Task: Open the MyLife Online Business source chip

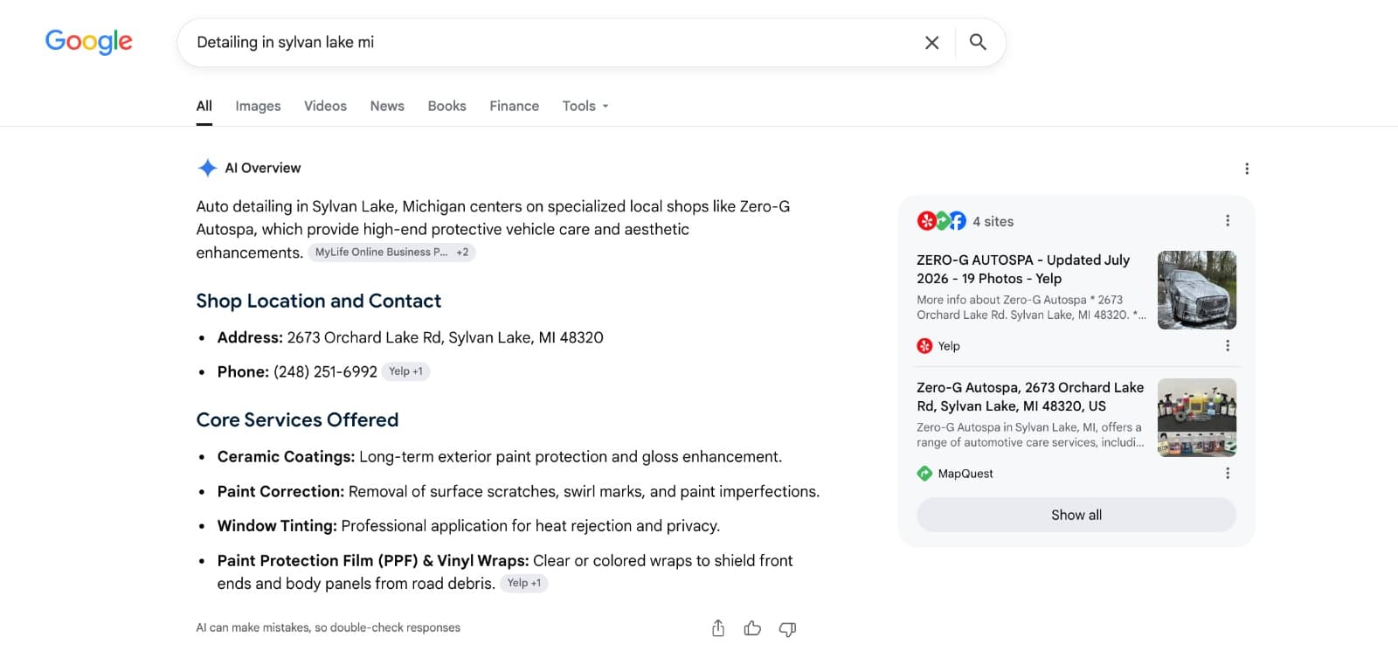Action: click(x=391, y=253)
